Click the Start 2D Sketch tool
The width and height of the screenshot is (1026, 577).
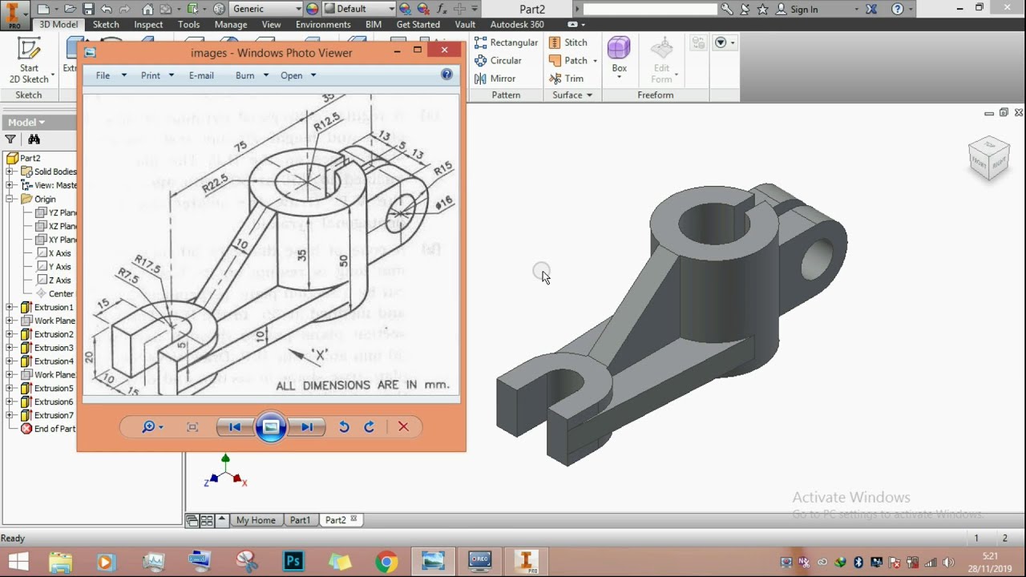coord(29,61)
